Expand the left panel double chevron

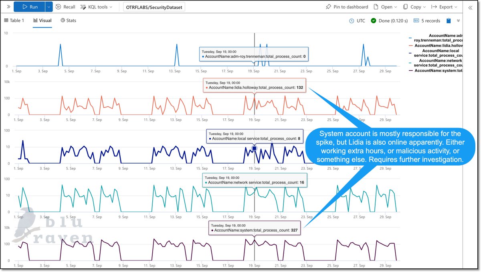tap(8, 7)
